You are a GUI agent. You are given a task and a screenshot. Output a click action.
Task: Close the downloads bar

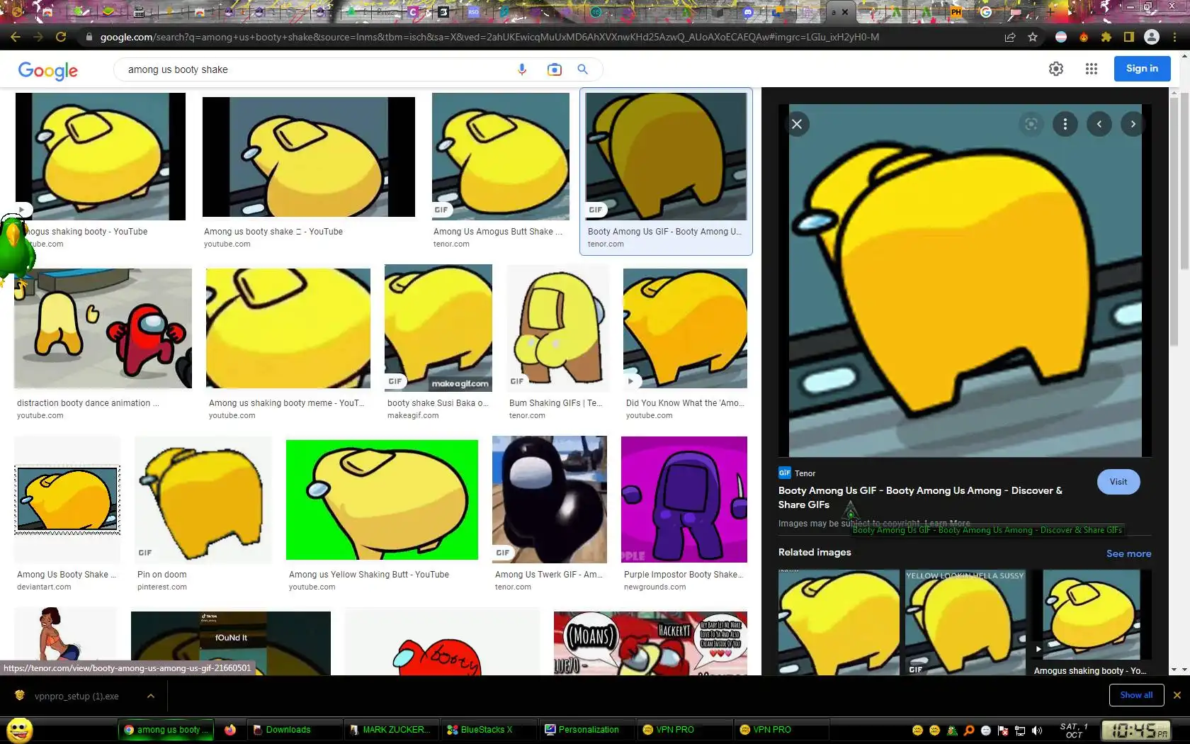click(1177, 695)
